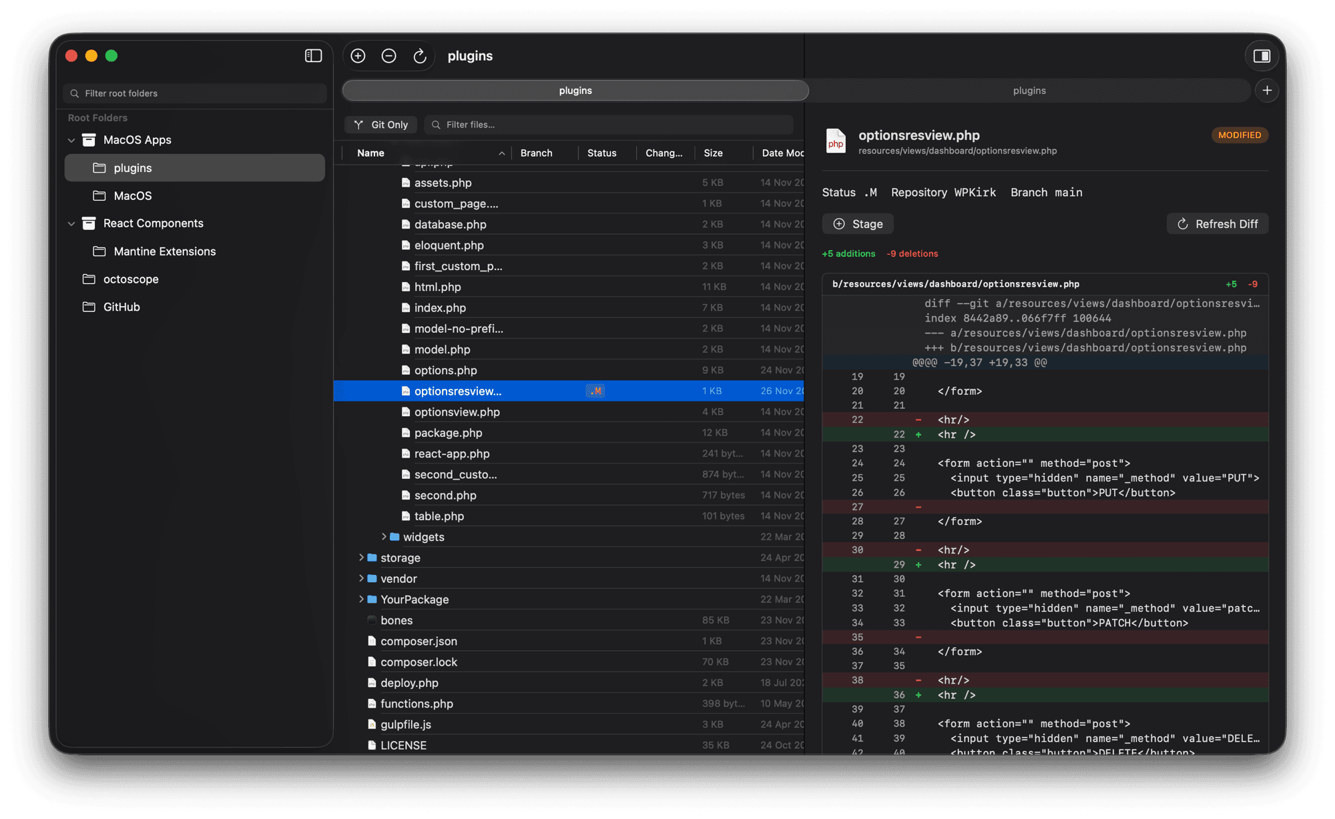Image resolution: width=1335 pixels, height=819 pixels.
Task: Stage the modified file
Action: pyautogui.click(x=858, y=224)
